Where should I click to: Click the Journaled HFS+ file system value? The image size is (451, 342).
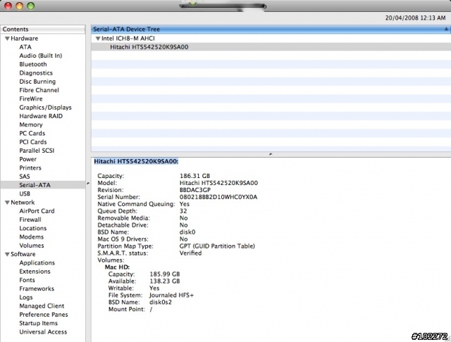point(171,295)
